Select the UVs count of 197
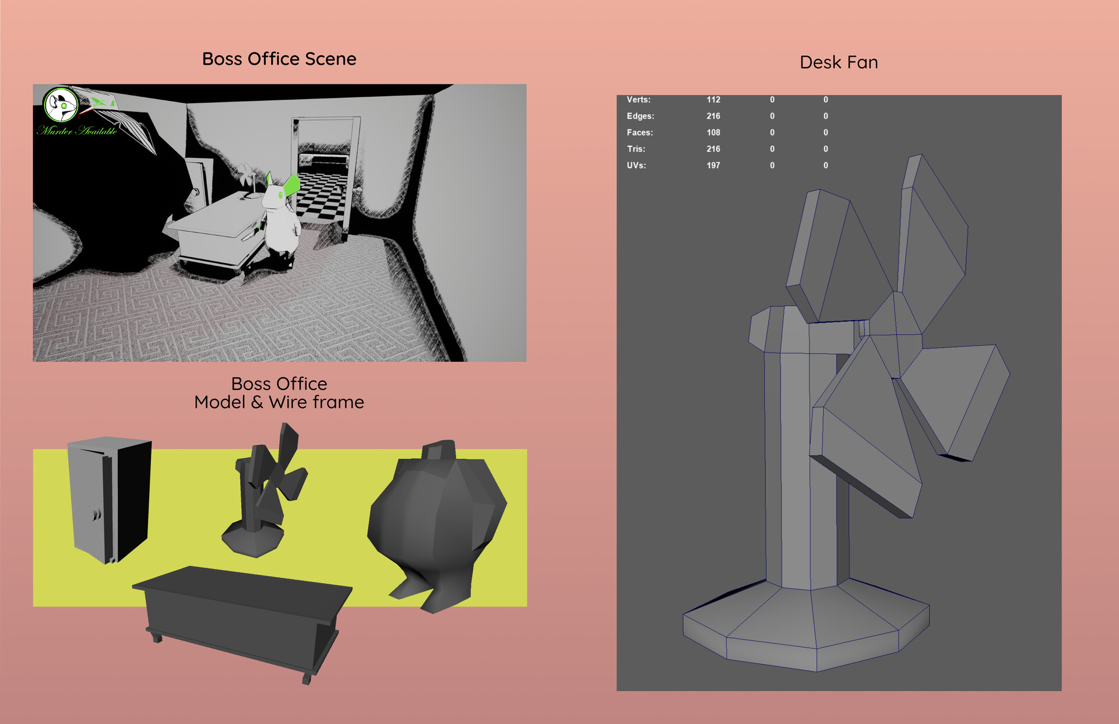 click(713, 166)
